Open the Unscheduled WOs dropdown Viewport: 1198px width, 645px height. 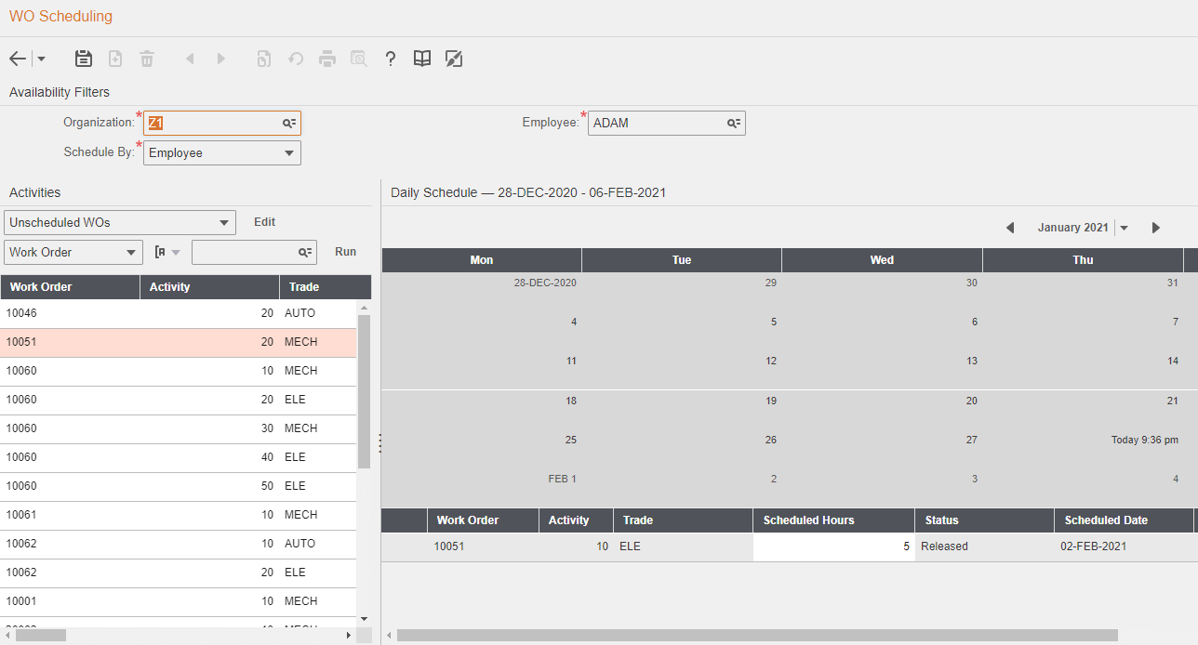[x=223, y=222]
